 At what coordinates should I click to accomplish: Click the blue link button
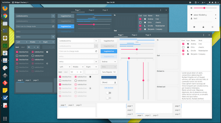coord(109,88)
